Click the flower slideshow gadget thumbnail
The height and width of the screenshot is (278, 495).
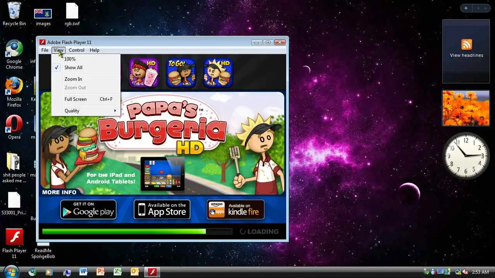coord(466,108)
